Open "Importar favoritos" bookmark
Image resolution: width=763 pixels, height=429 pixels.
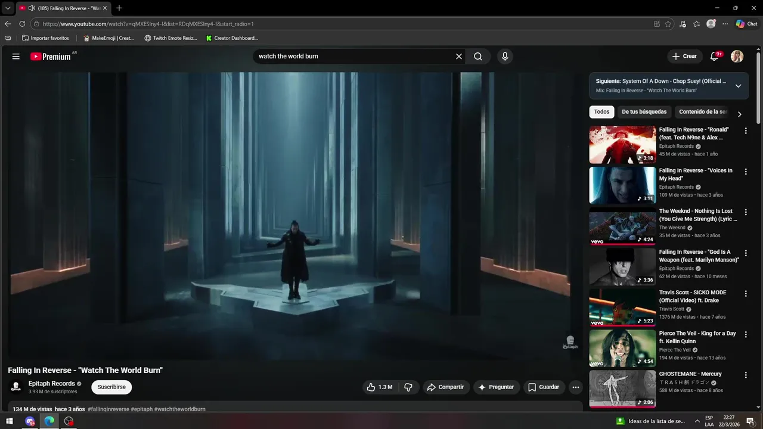click(45, 38)
